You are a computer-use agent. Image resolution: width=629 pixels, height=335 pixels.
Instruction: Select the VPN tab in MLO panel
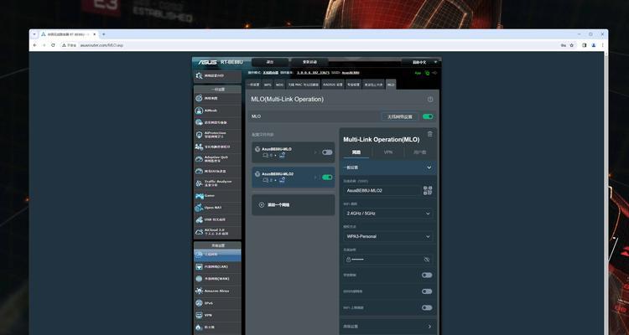(388, 152)
